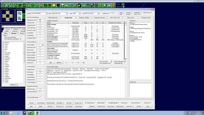Screen dimensions: 204x115
Task: Open the Class dropdown
Action: coord(67,13)
